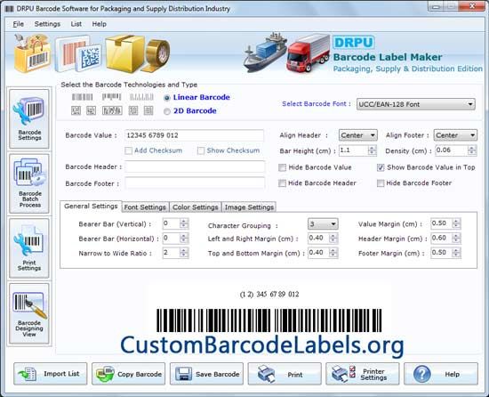Click the Barcode Header input field
This screenshot has height=397, width=489.
pyautogui.click(x=195, y=167)
